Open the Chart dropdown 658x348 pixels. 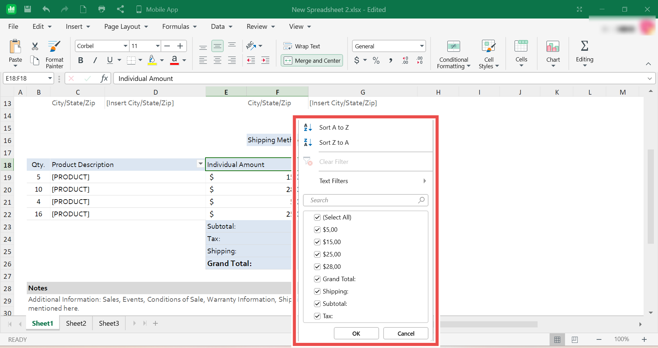553,53
